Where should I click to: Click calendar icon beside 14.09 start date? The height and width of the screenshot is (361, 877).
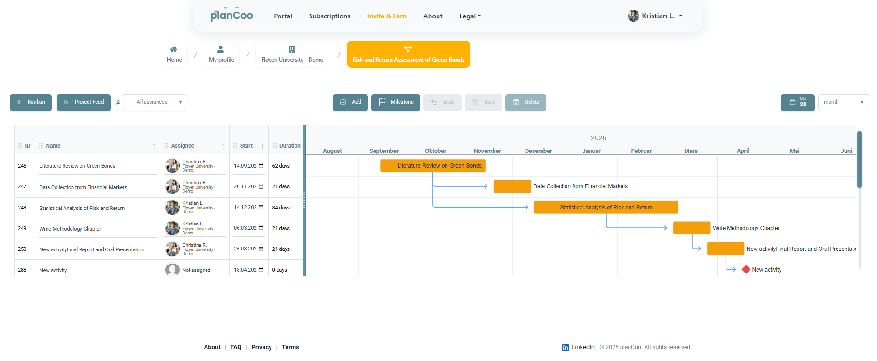[x=261, y=166]
